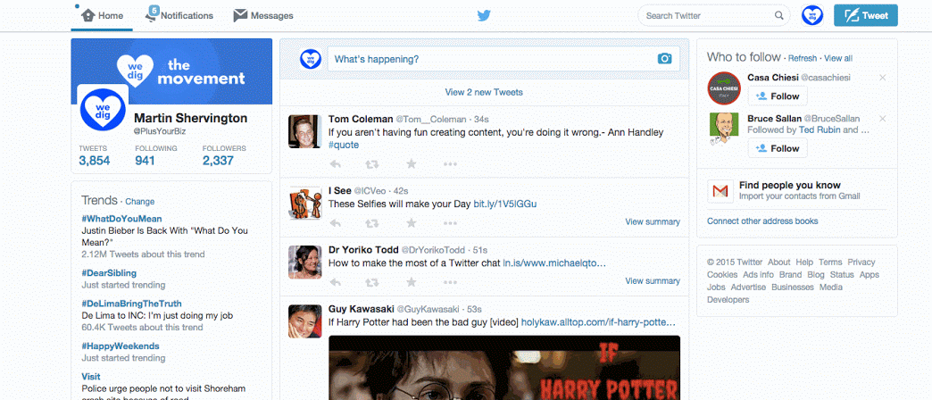Open the ln.is/www.michaelqto link
Screen dimensions: 932x400
pos(554,262)
